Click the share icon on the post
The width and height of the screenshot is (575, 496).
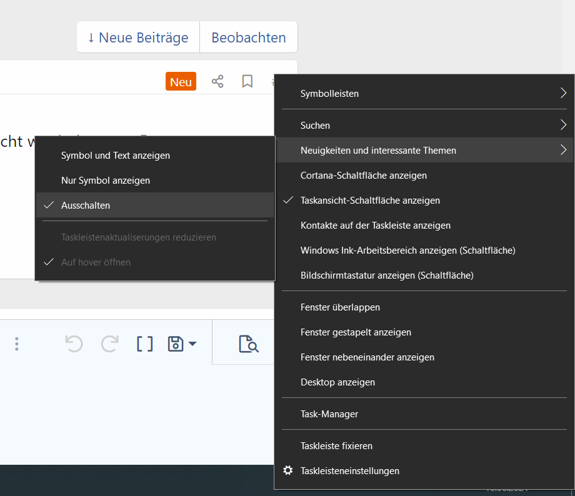217,81
